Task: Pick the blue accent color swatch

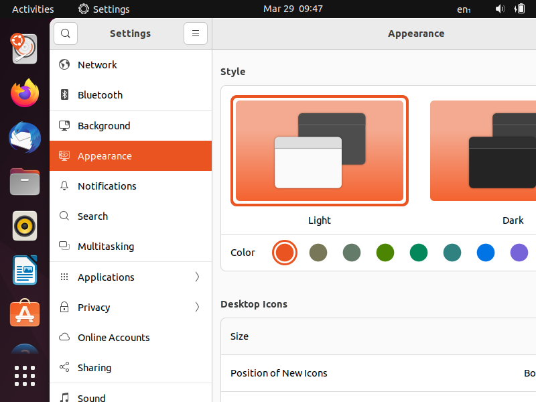Action: point(486,253)
